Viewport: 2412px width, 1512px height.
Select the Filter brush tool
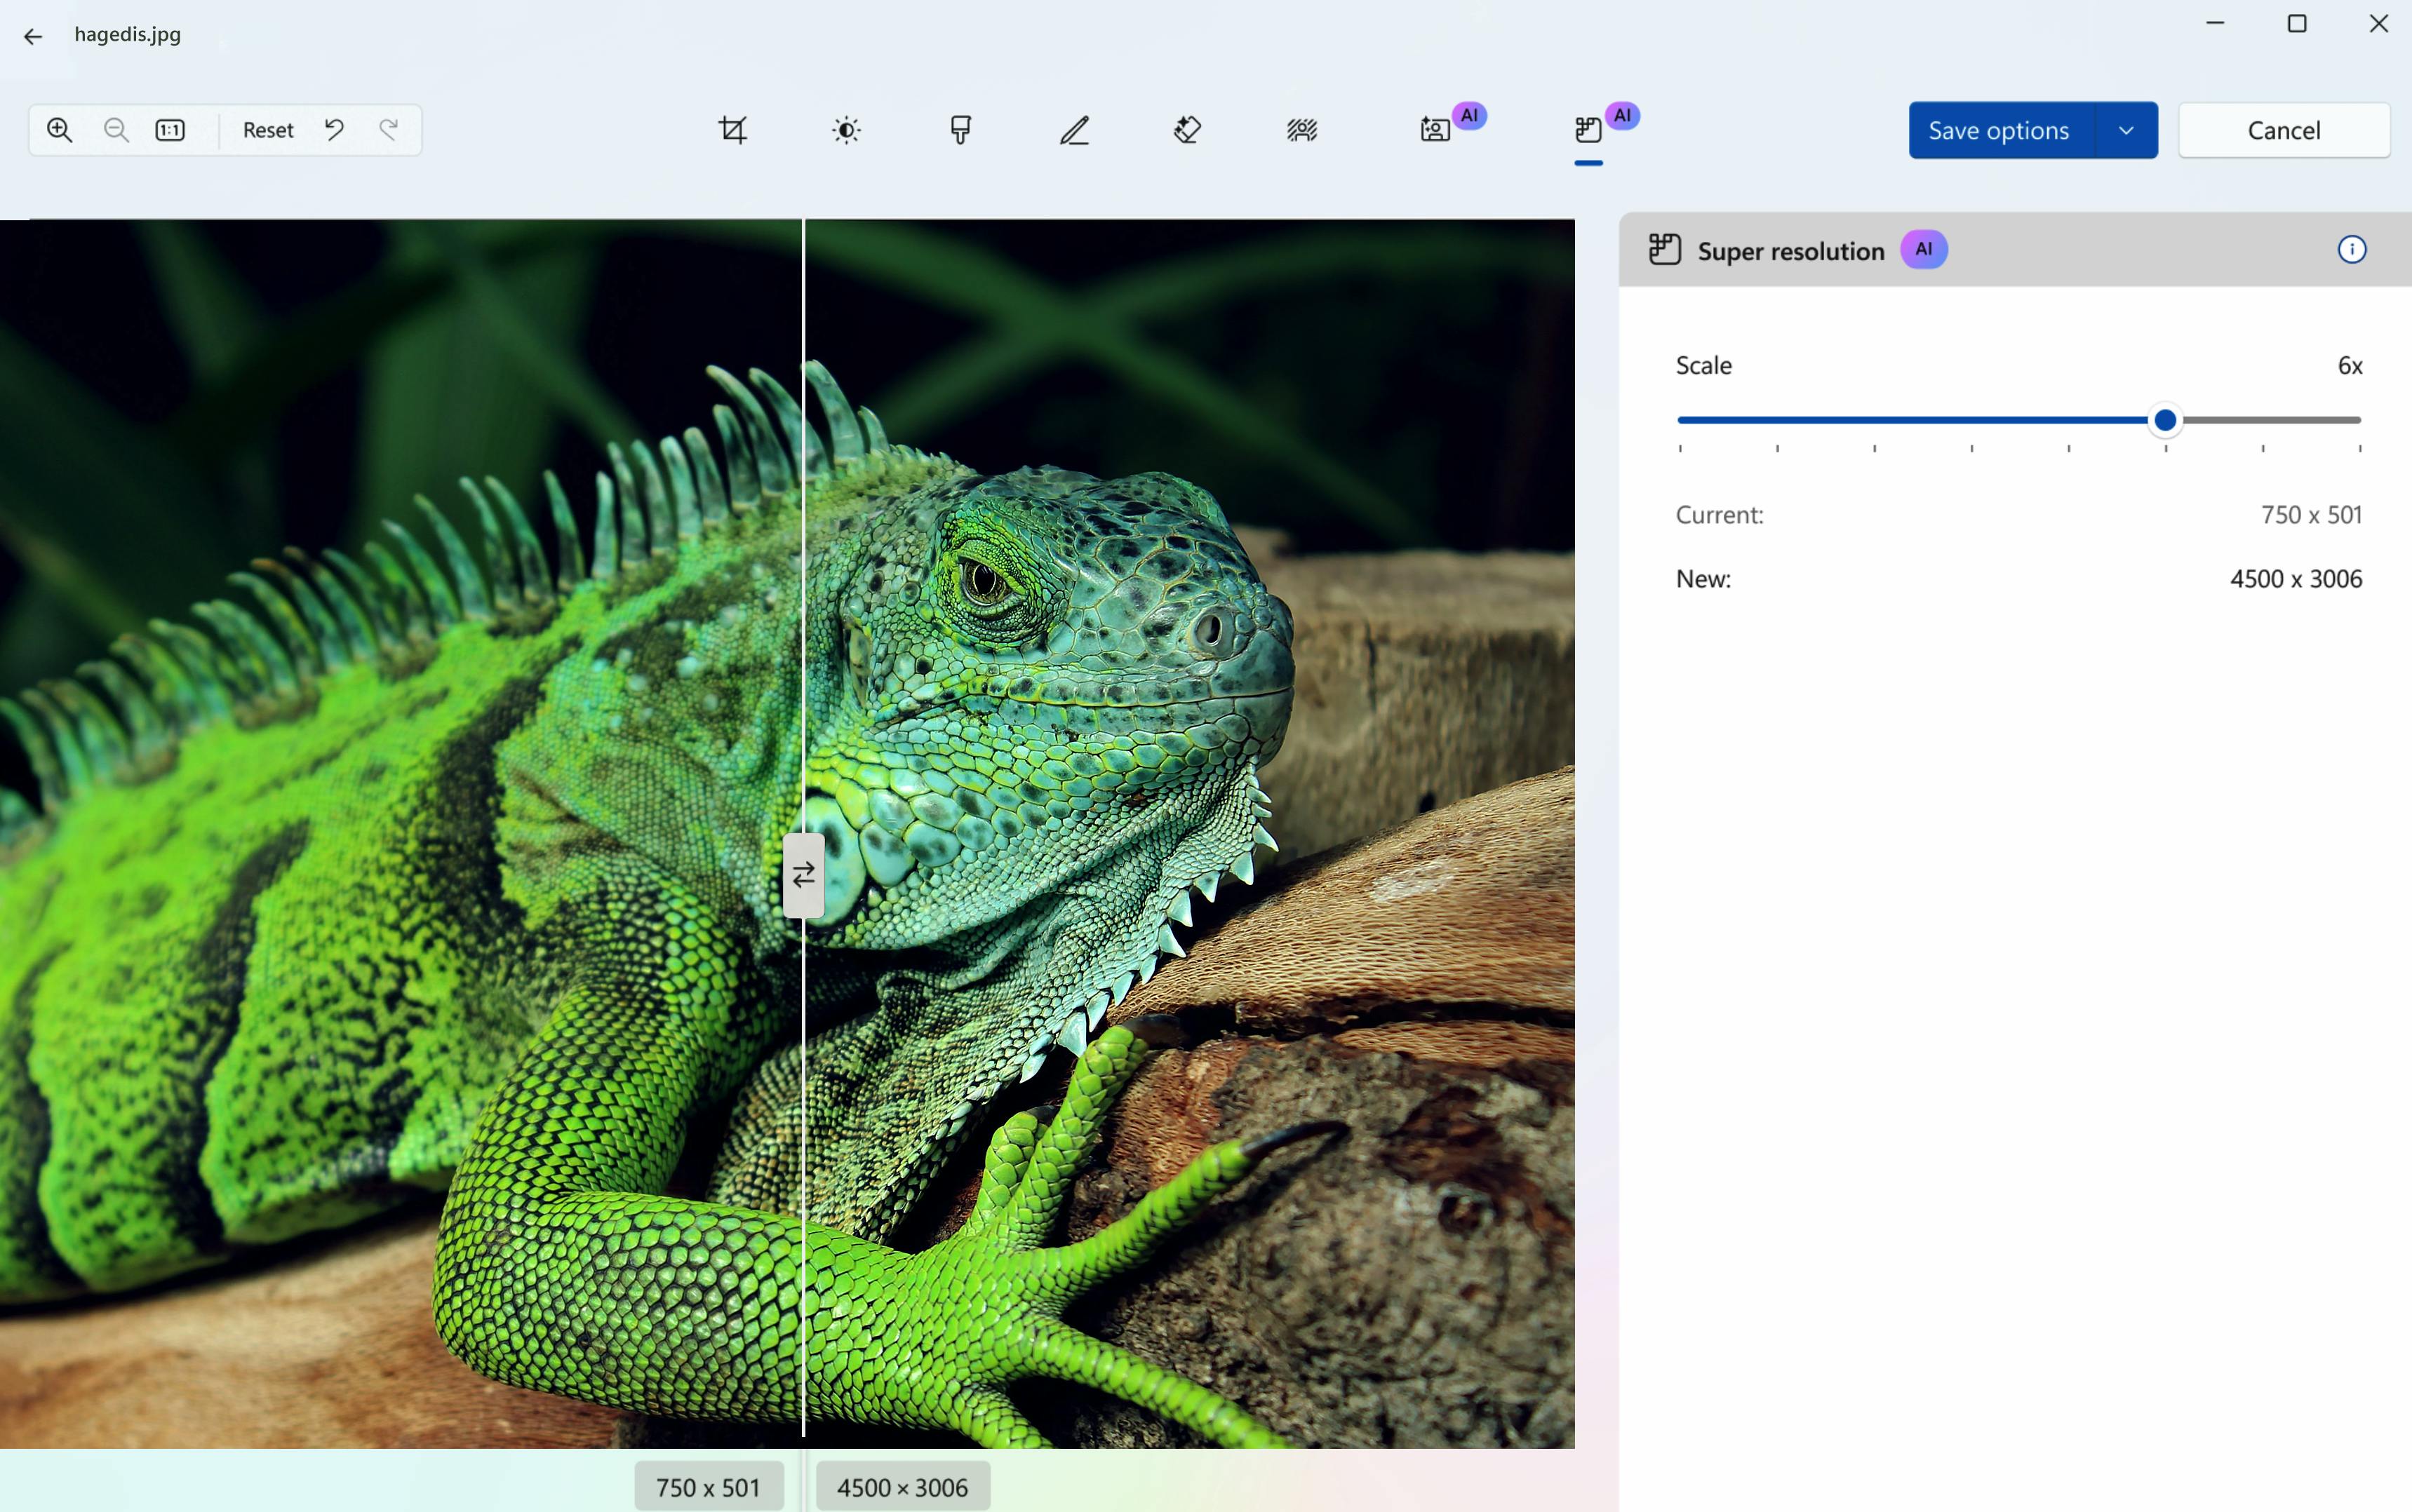(960, 130)
